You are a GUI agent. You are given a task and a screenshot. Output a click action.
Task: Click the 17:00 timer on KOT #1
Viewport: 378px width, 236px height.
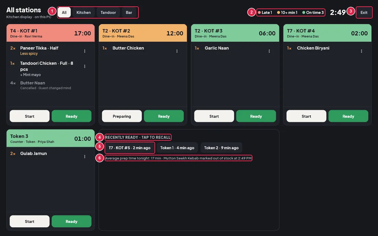(x=82, y=33)
